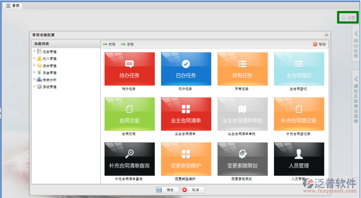Open 报表分析 in the function list
This screenshot has width=361, height=198.
tap(49, 80)
